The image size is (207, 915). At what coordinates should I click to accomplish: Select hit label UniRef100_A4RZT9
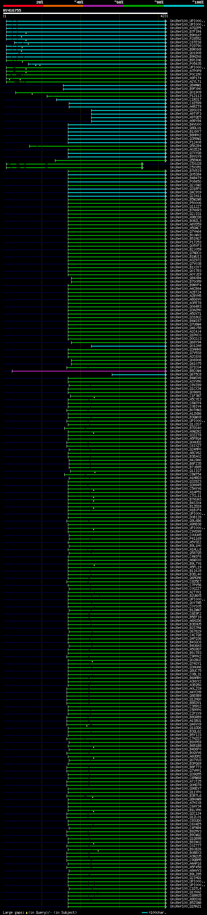(186, 106)
